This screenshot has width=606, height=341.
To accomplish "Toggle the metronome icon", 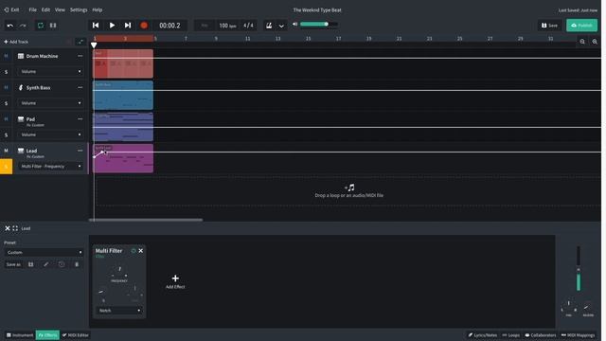I will [269, 26].
